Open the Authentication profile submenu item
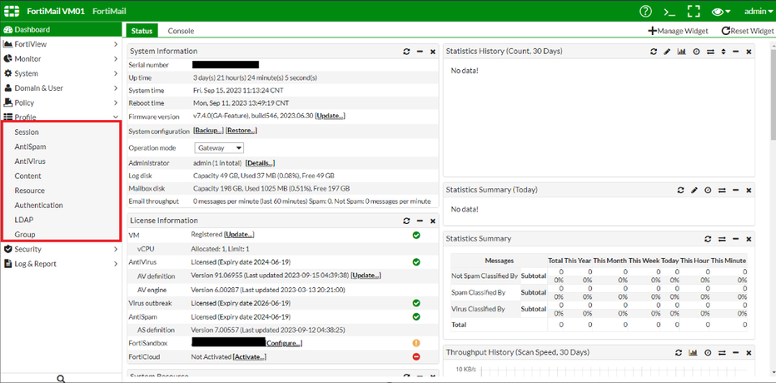Image resolution: width=776 pixels, height=383 pixels. point(38,206)
